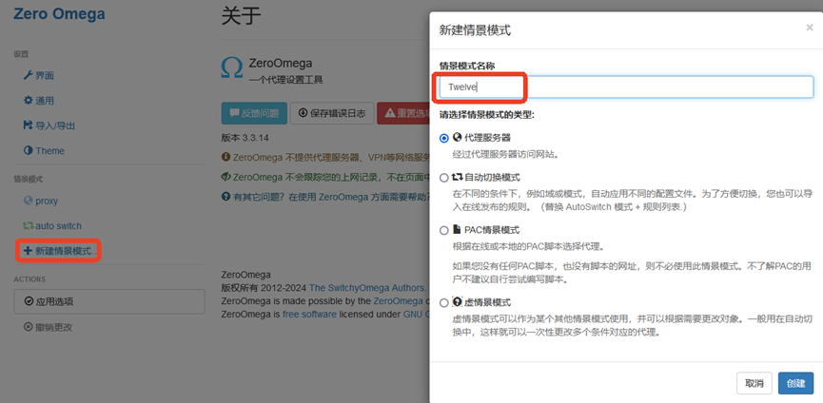Click the download icon in 保存错误日志
The image size is (823, 403).
tap(303, 113)
